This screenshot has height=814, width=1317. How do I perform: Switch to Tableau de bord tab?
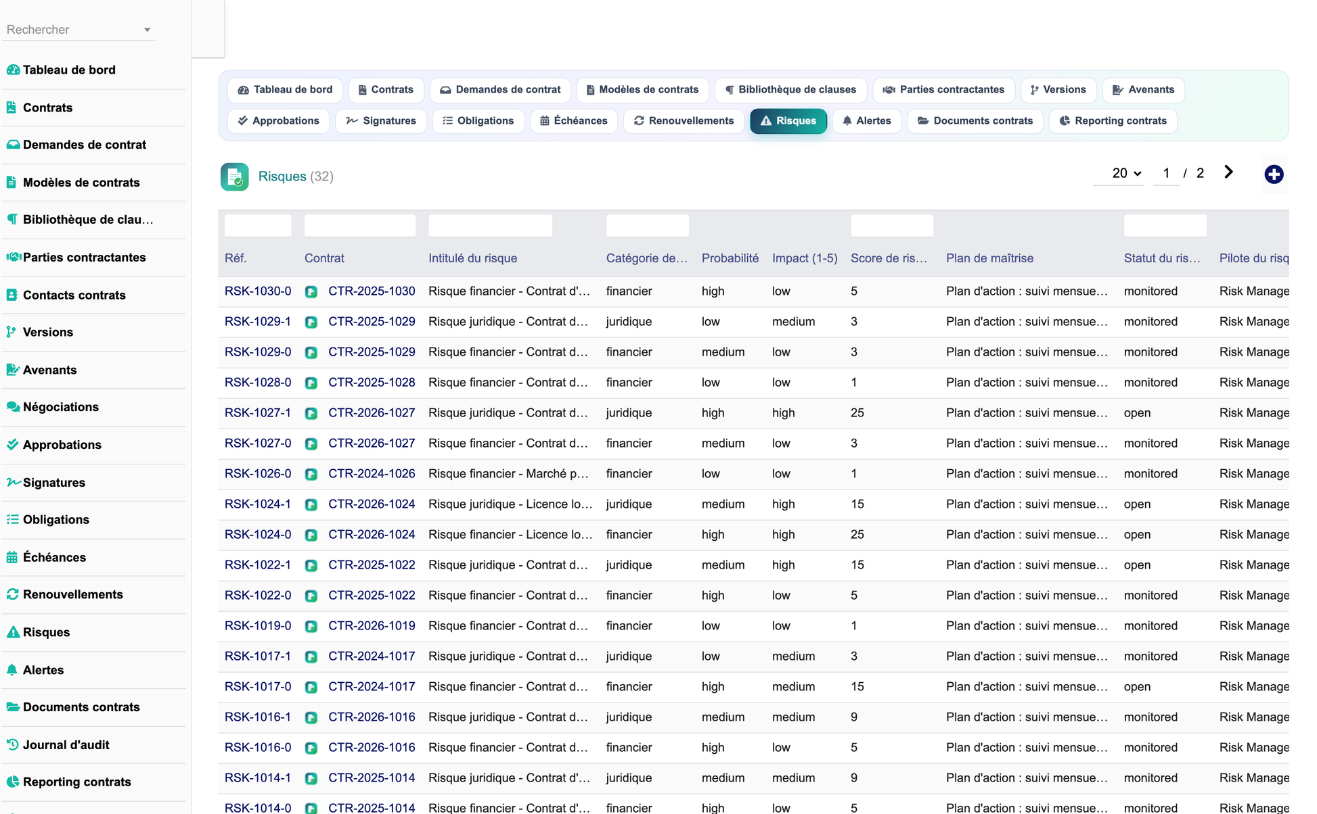point(285,90)
